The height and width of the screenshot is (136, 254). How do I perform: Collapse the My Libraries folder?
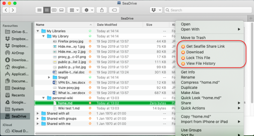click(38, 31)
